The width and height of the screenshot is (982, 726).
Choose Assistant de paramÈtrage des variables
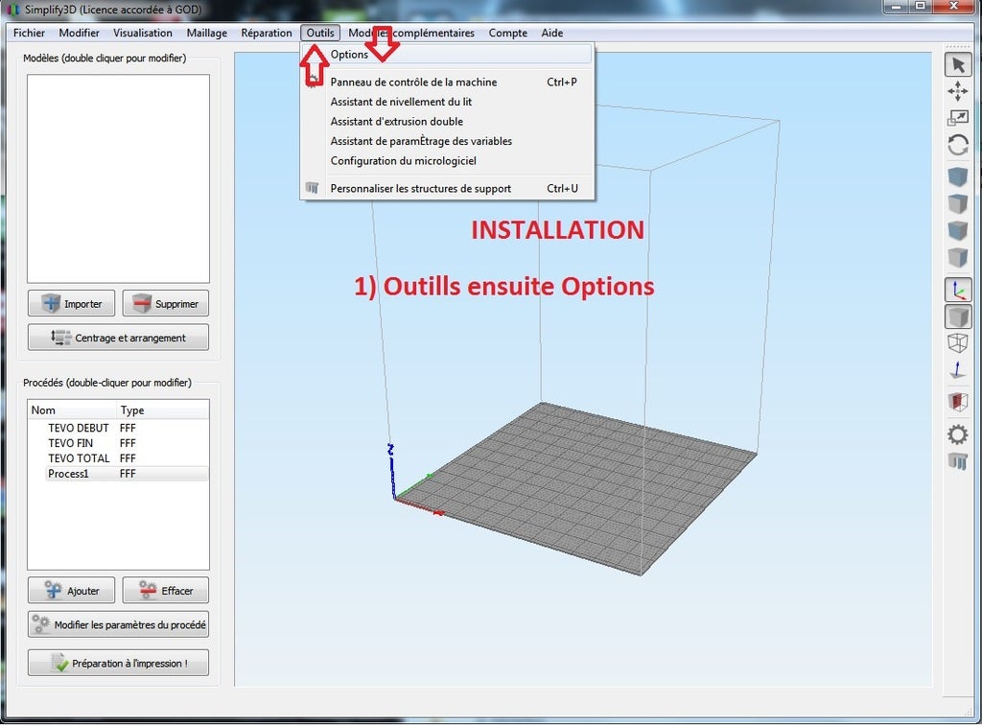(x=447, y=141)
